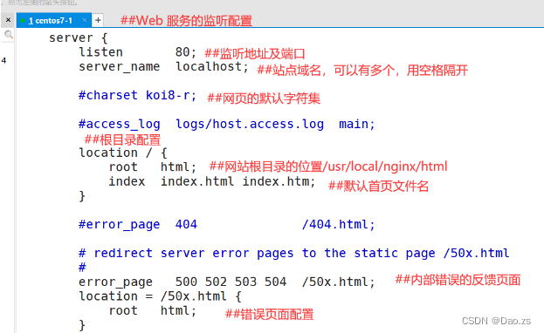The height and width of the screenshot is (333, 544).
Task: Add a new session tab
Action: [98, 20]
